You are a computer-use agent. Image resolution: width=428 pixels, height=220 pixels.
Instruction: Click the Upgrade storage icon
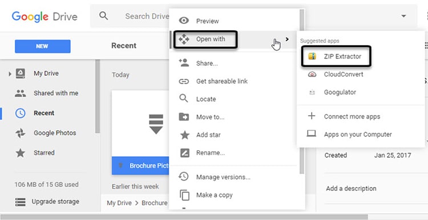pos(21,202)
